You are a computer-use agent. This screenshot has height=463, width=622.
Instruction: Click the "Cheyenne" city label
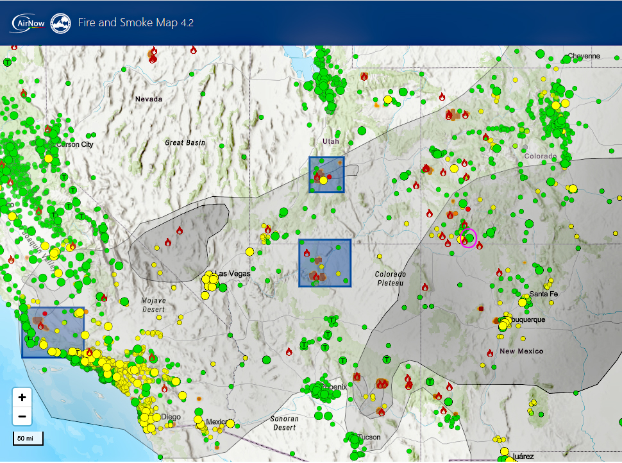tap(584, 56)
